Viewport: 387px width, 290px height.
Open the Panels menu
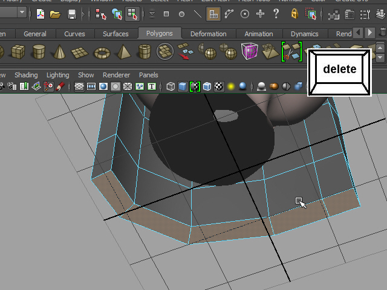tap(149, 75)
